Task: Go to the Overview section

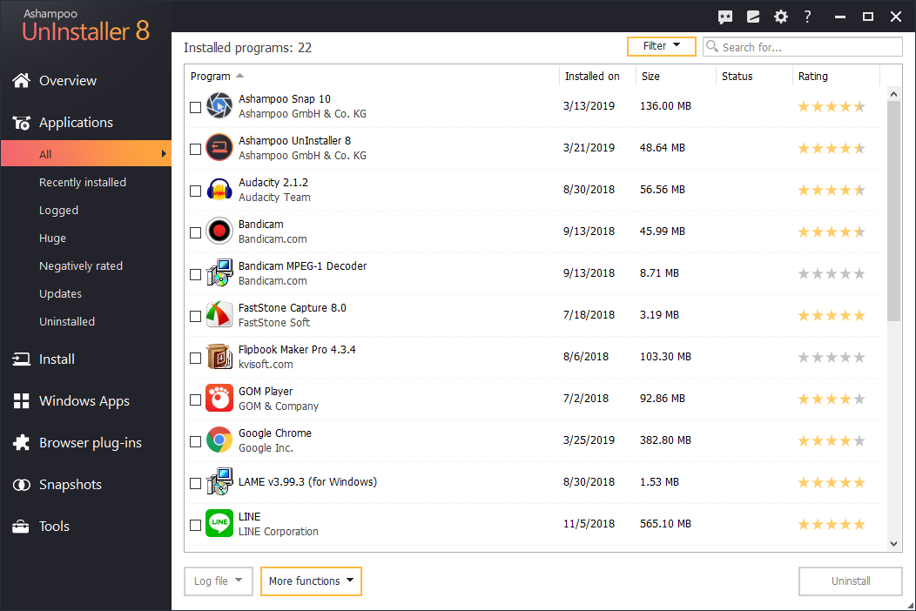Action: tap(68, 81)
